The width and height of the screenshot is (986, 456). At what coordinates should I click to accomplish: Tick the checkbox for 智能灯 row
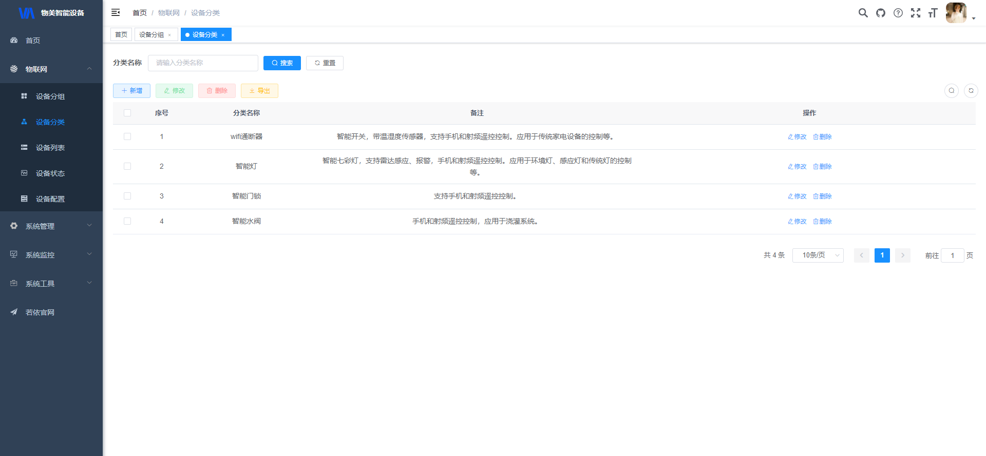tap(127, 166)
